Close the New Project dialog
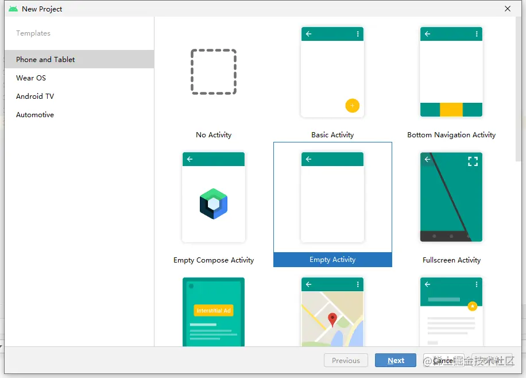The width and height of the screenshot is (526, 378). point(508,9)
